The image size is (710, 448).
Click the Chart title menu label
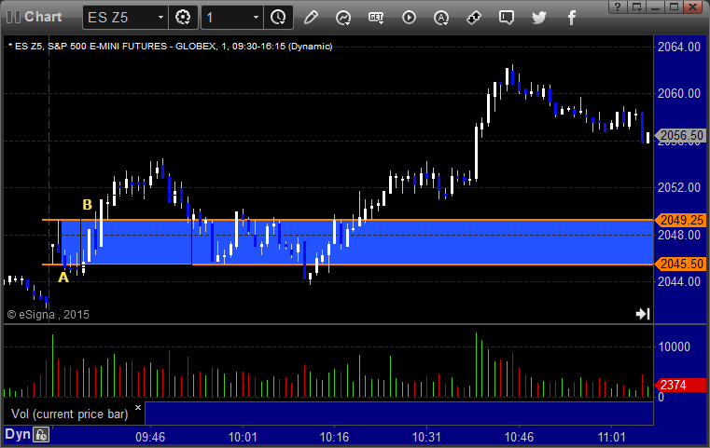(43, 17)
